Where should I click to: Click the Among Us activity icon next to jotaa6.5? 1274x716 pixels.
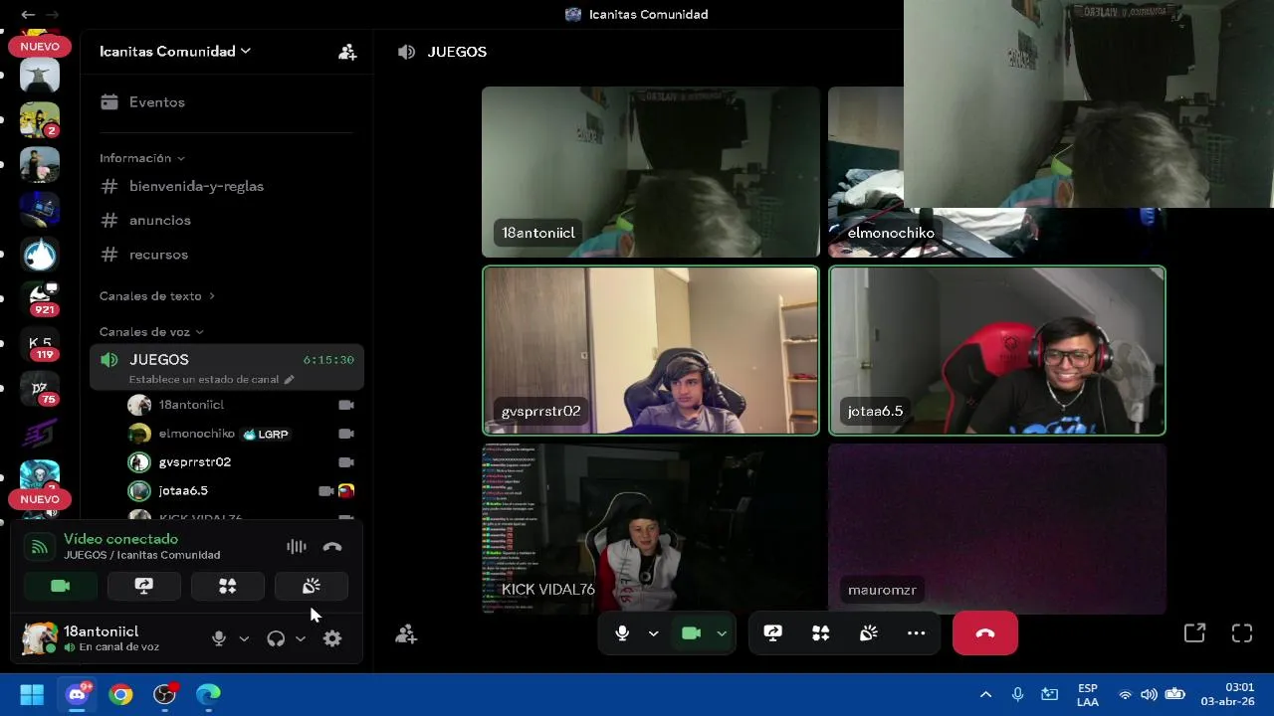[346, 491]
